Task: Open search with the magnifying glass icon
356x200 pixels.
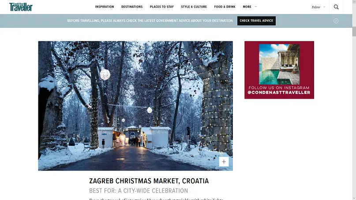Action: pos(336,7)
